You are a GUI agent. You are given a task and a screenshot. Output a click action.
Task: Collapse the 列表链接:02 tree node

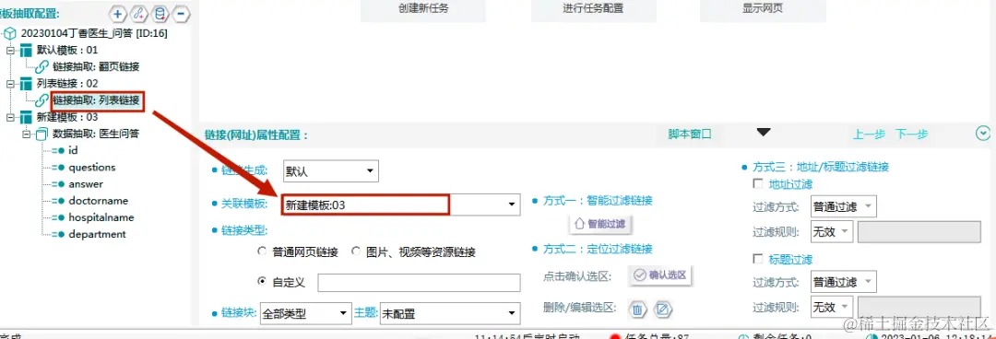[9, 84]
